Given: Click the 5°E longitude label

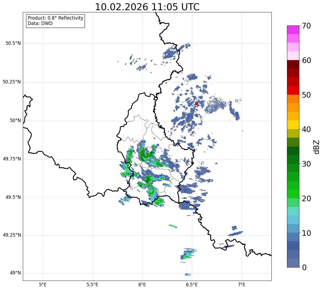Looking at the screenshot, I should (x=43, y=284).
